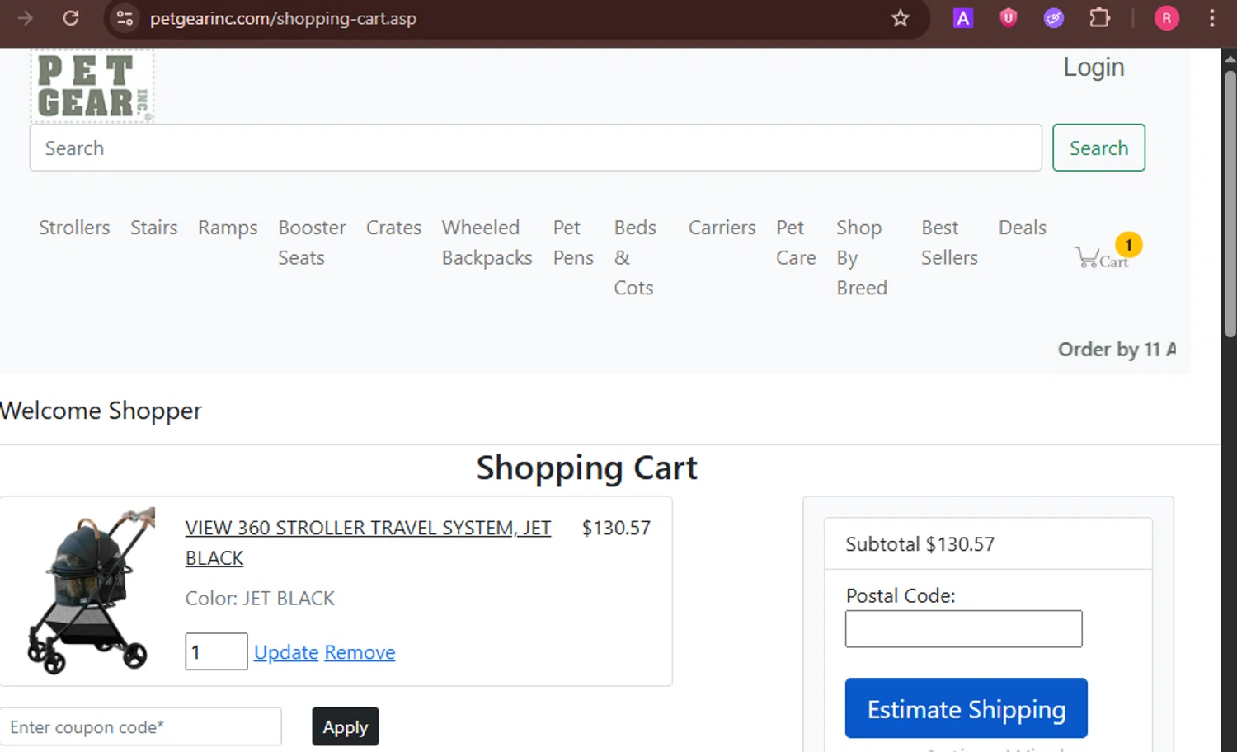Click the Subtotal $130.57 text
This screenshot has width=1237, height=752.
pyautogui.click(x=920, y=544)
